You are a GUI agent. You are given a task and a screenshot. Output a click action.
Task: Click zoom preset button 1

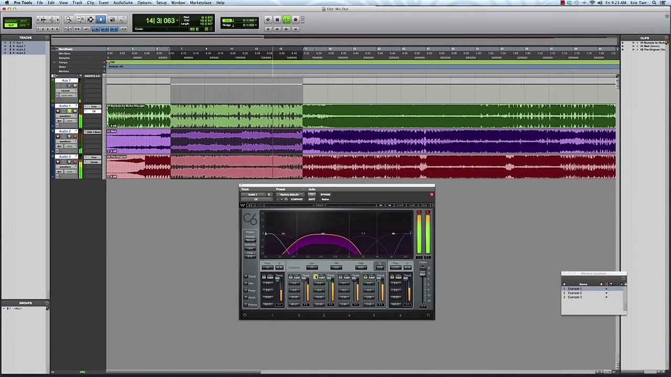38,29
